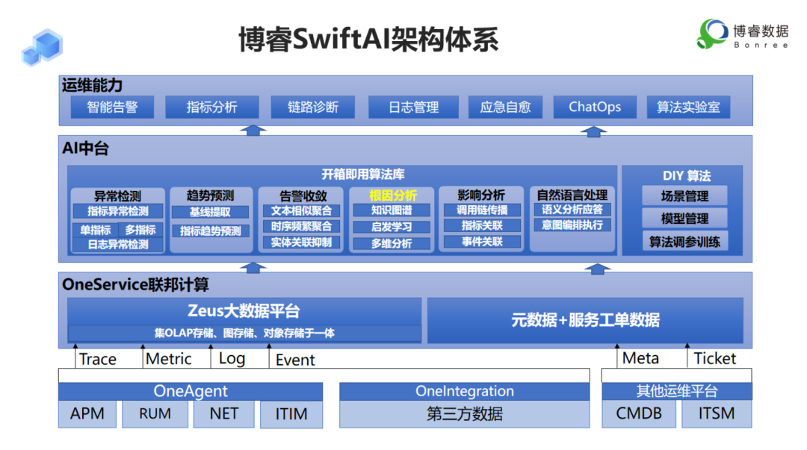Click the 算法调参训练 box

pyautogui.click(x=684, y=242)
